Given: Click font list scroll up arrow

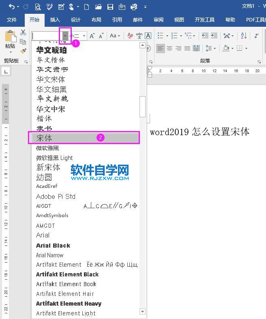Looking at the screenshot, I should coord(143,45).
